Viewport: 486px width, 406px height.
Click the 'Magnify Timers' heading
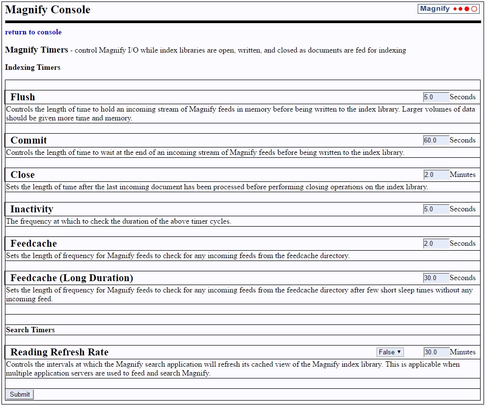click(x=36, y=50)
